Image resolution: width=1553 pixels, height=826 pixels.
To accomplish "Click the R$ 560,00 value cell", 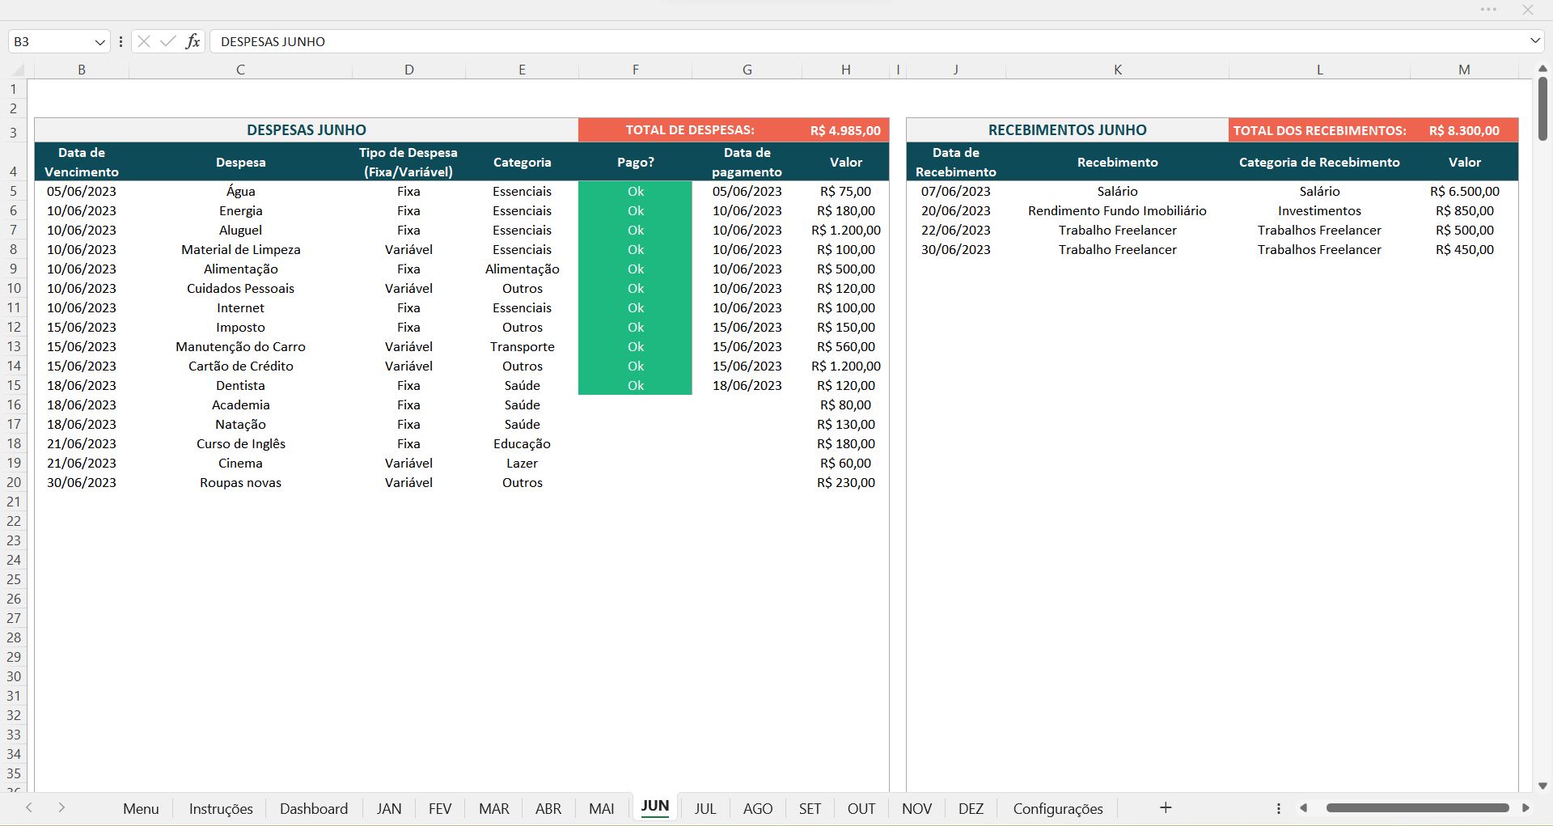I will 845,346.
